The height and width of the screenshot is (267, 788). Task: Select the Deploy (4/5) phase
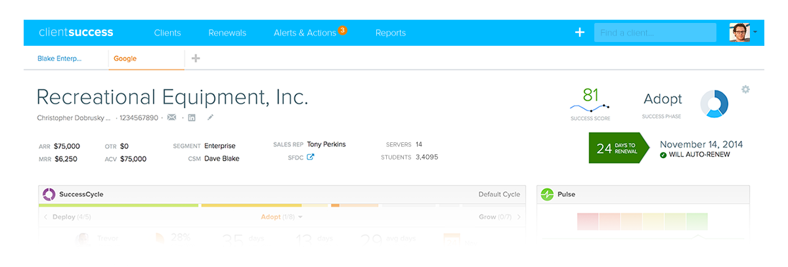(72, 216)
